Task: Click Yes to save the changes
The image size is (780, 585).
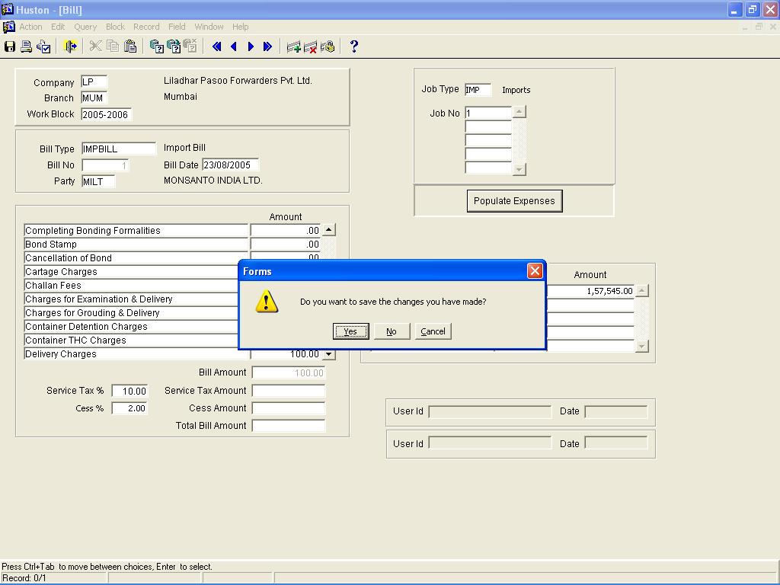Action: point(350,331)
